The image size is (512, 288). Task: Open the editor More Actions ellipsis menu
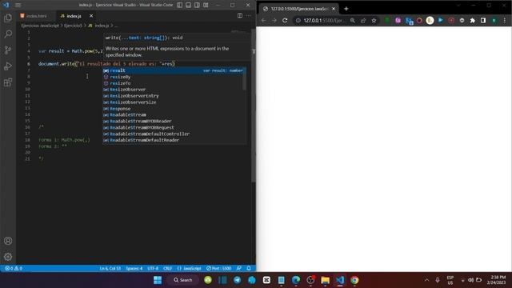249,16
